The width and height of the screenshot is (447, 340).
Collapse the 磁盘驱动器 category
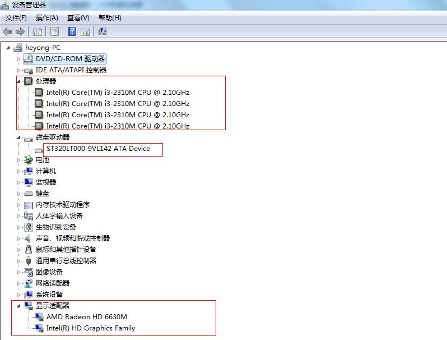coord(19,137)
